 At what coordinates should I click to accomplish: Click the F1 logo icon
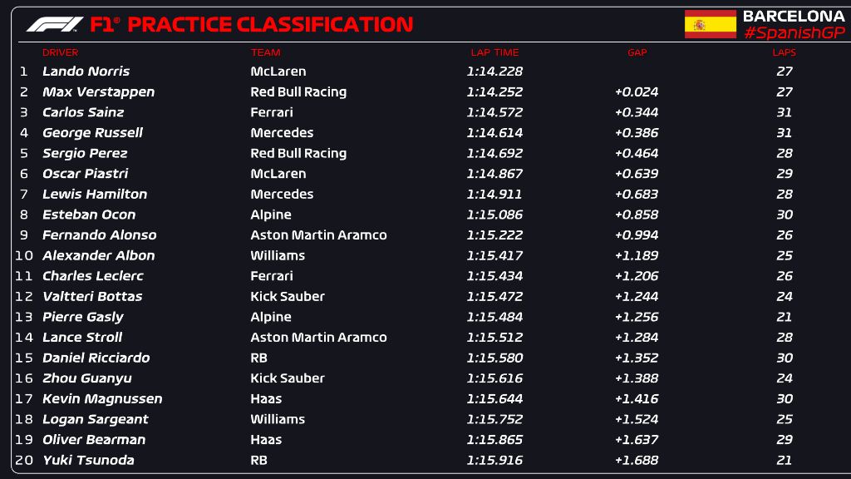(55, 24)
